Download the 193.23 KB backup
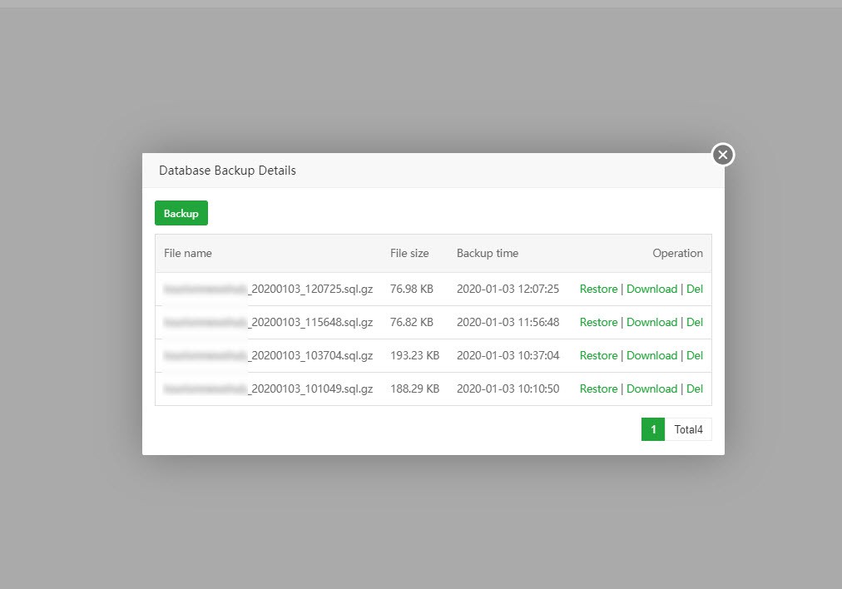The height and width of the screenshot is (589, 842). point(651,355)
